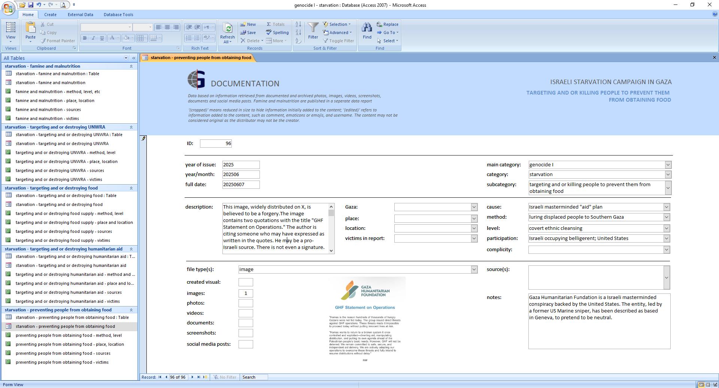Open file type(s) dropdown arrow
This screenshot has height=388, width=719.
pos(474,270)
